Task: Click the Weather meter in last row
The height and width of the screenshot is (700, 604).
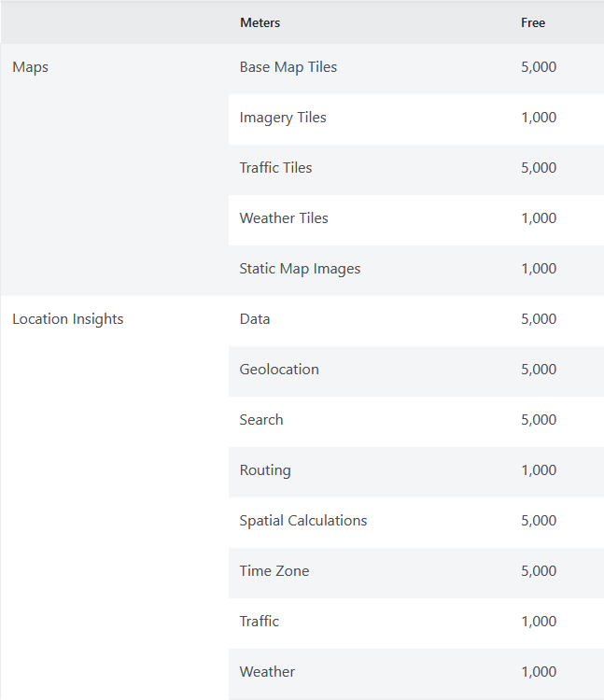Action: point(267,672)
